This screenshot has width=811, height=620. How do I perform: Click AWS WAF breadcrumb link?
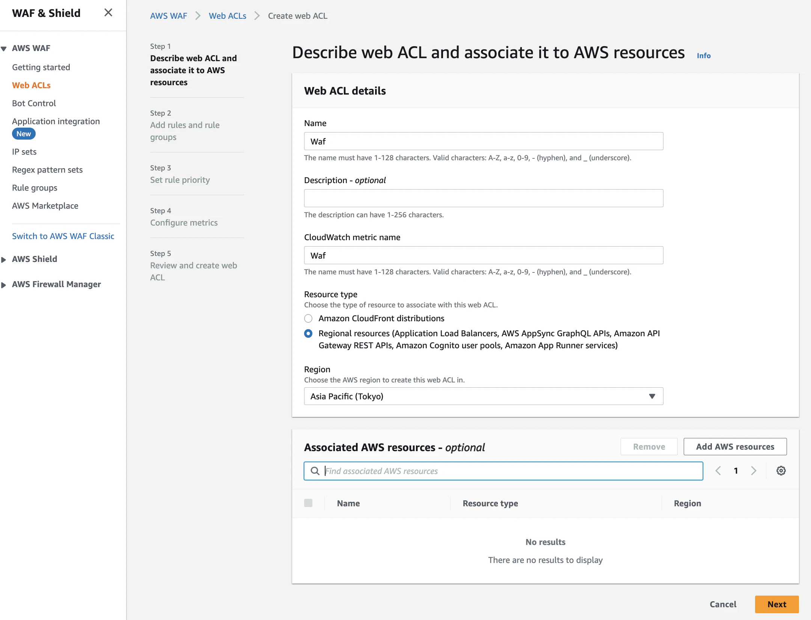(x=169, y=16)
